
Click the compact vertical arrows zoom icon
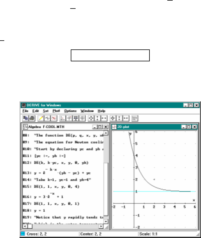tap(119, 118)
